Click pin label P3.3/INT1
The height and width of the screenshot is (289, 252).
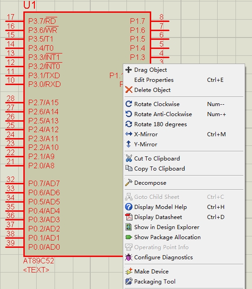pyautogui.click(x=45, y=57)
